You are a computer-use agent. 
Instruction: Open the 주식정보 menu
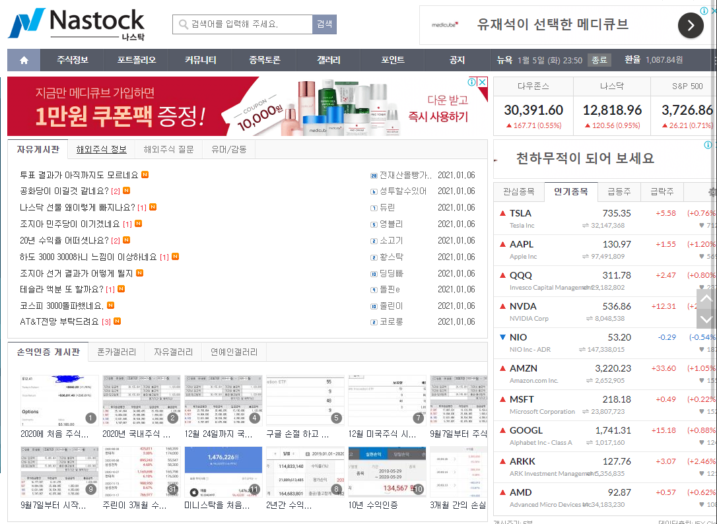click(x=73, y=60)
